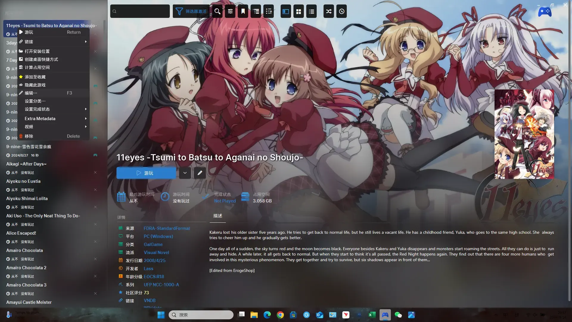Expand the 设置完成状态 submenu

[54, 109]
